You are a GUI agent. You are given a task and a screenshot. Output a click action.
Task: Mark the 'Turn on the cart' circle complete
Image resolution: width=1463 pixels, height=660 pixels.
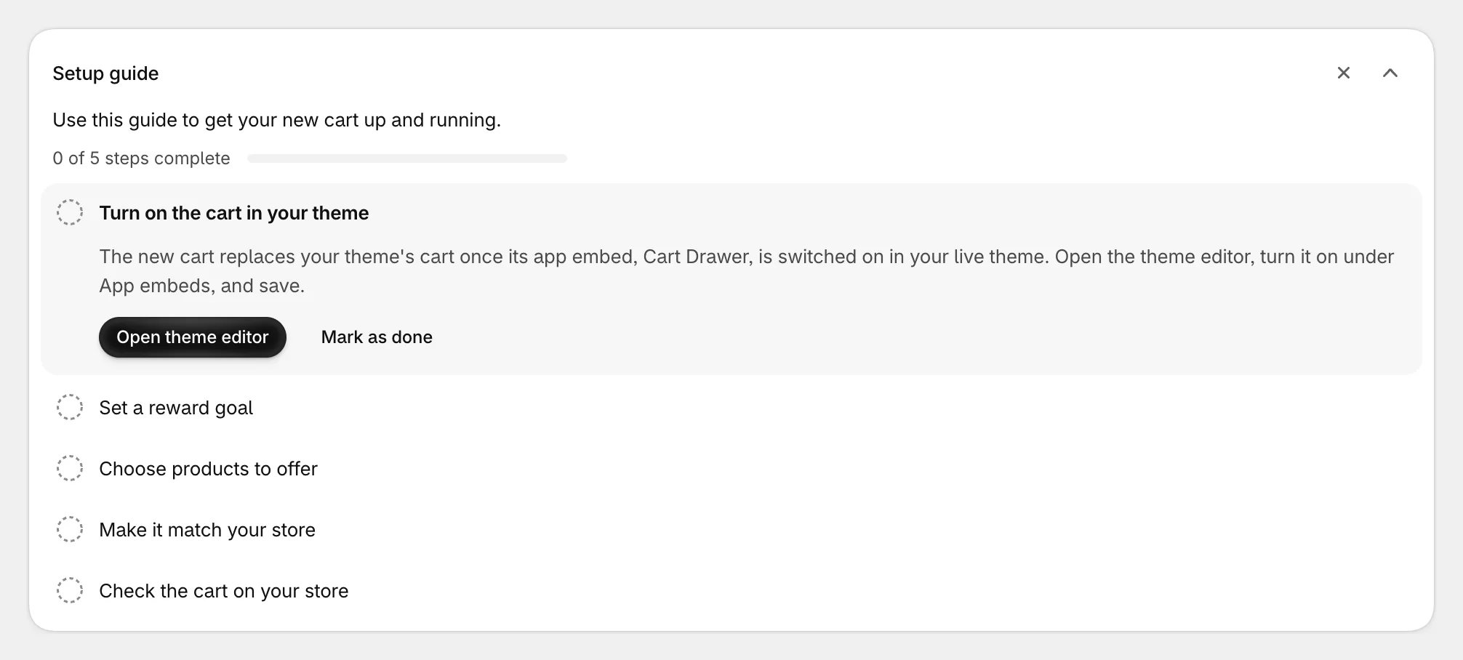(70, 212)
